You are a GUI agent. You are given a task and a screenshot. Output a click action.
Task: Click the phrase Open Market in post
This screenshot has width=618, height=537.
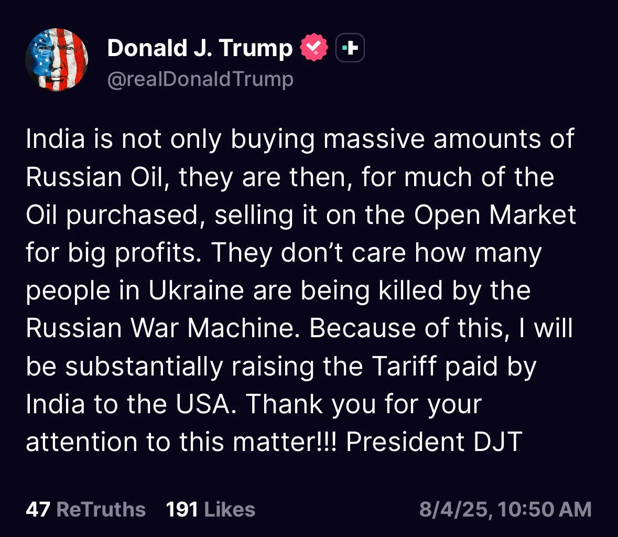click(x=495, y=216)
